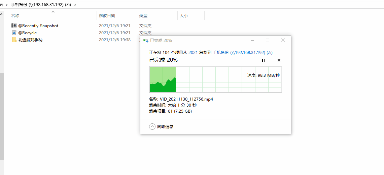Select the 北通游戏手柄 folder icon
The height and width of the screenshot is (175, 384).
14,40
